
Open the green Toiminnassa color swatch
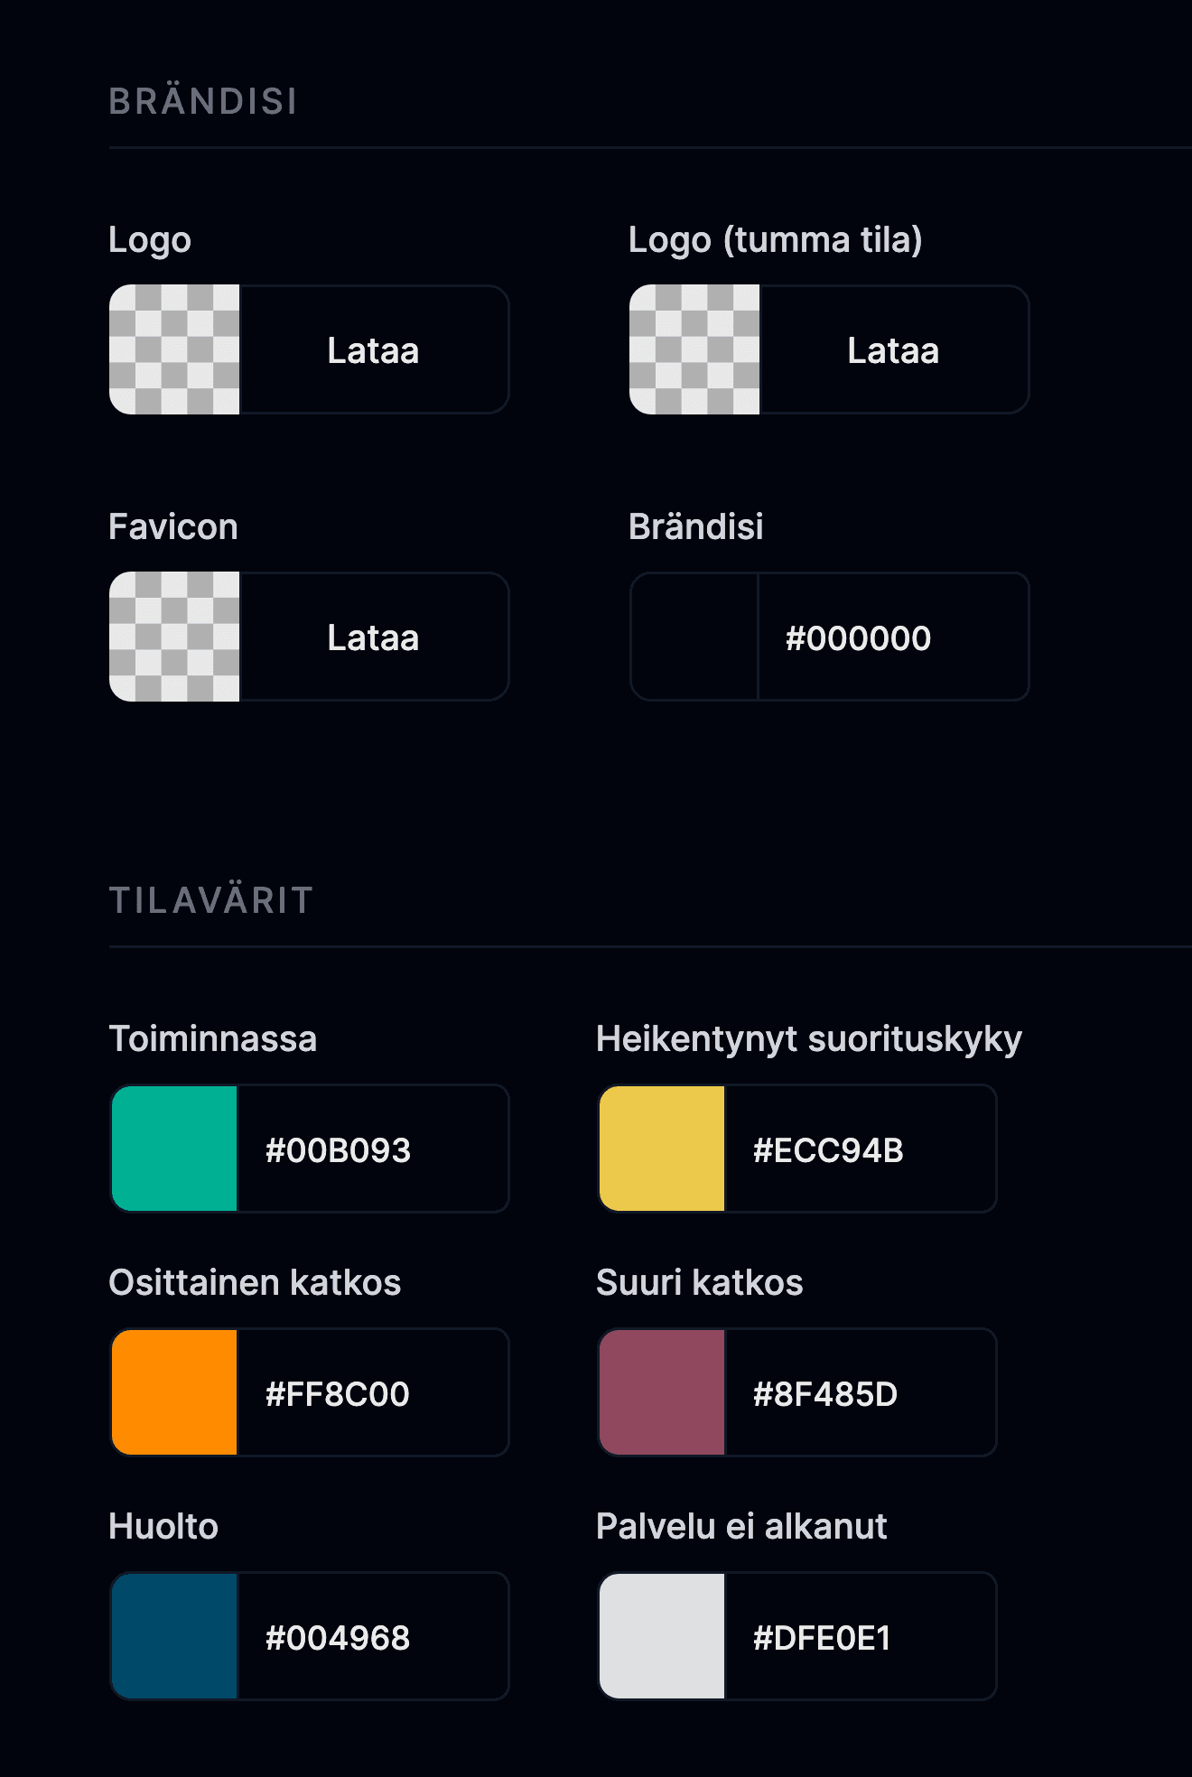tap(174, 1149)
